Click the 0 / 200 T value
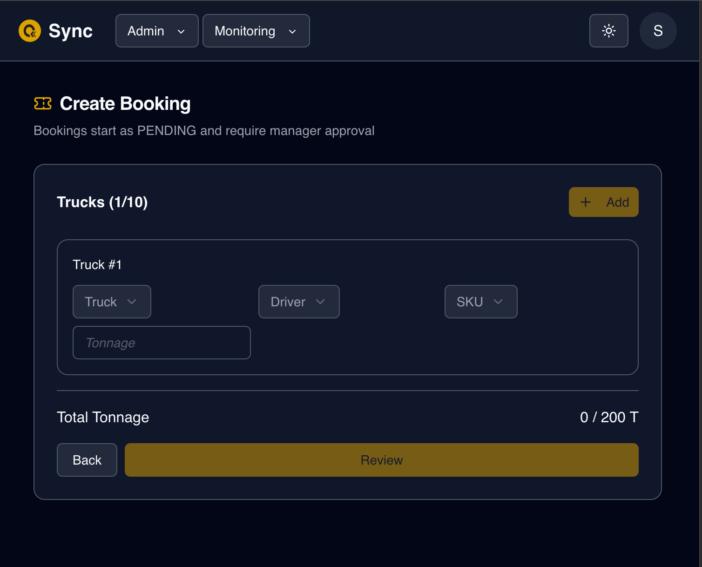 [609, 417]
